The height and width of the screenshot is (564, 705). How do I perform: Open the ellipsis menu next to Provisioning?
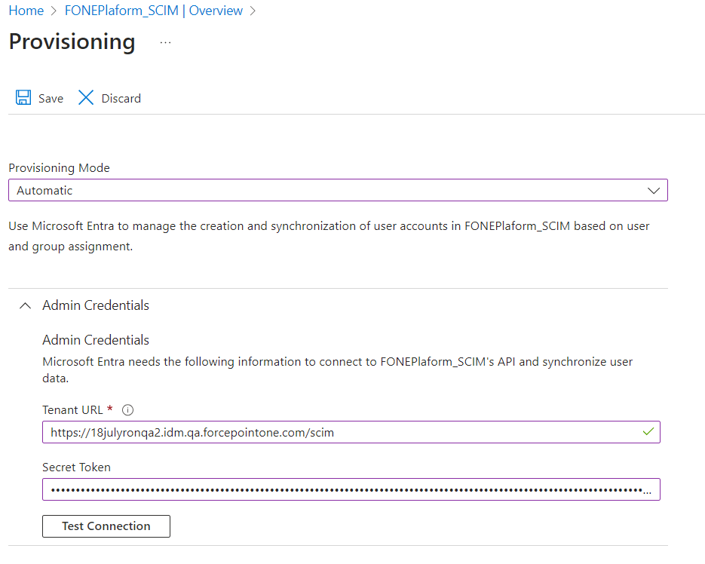pos(165,43)
